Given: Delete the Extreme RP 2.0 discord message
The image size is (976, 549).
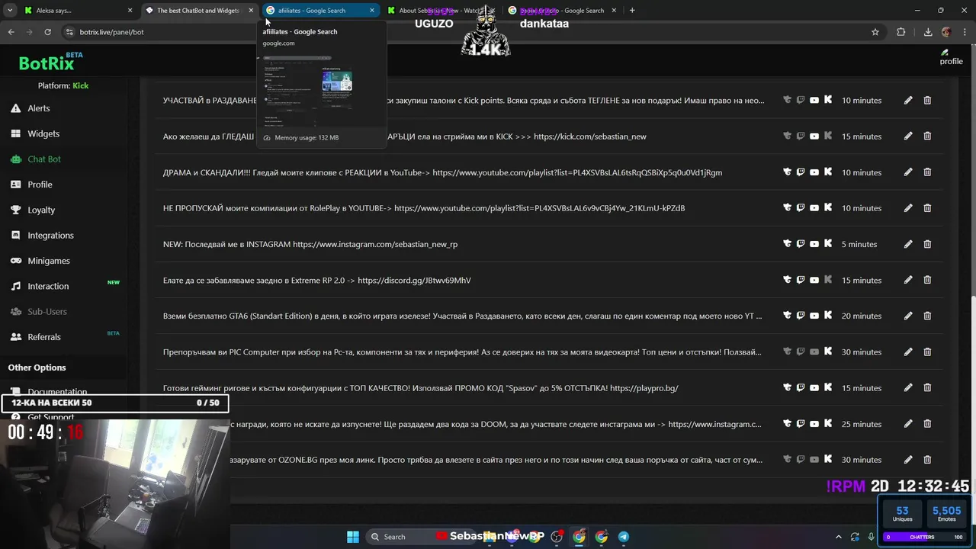Looking at the screenshot, I should [927, 280].
